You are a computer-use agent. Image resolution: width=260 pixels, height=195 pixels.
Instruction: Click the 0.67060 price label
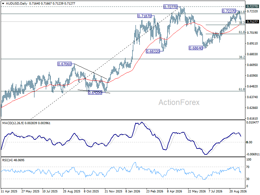point(64,64)
